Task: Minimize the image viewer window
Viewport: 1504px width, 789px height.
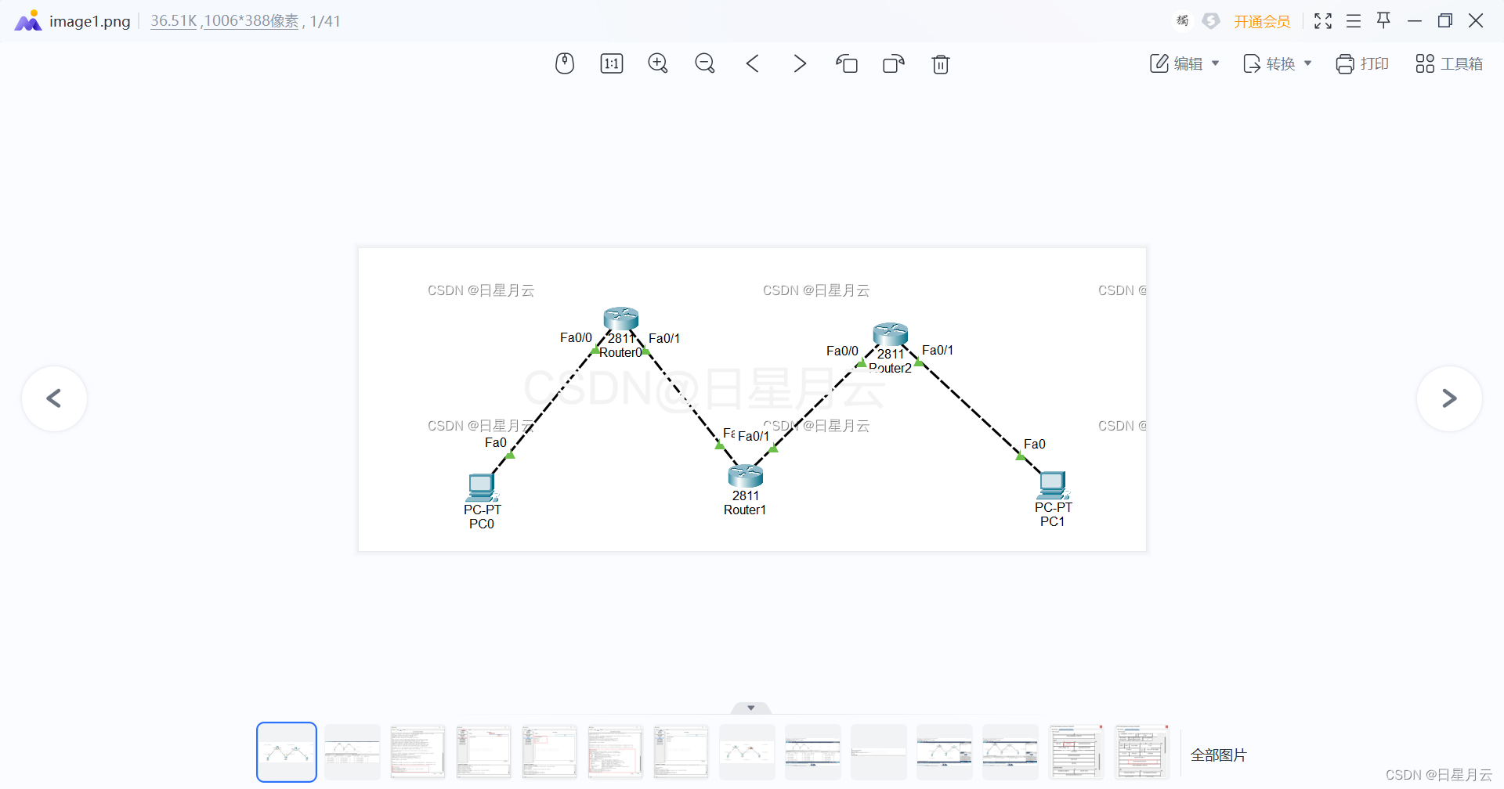Action: point(1415,21)
